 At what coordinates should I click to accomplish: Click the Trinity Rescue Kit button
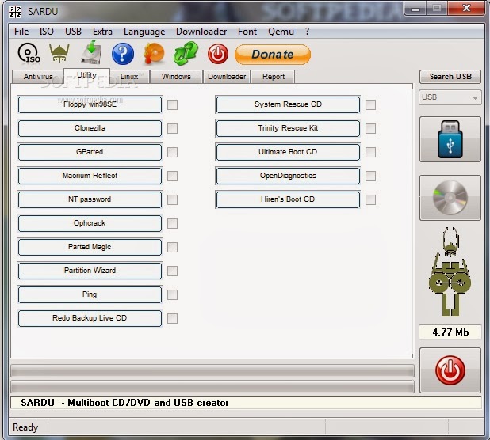click(x=288, y=128)
